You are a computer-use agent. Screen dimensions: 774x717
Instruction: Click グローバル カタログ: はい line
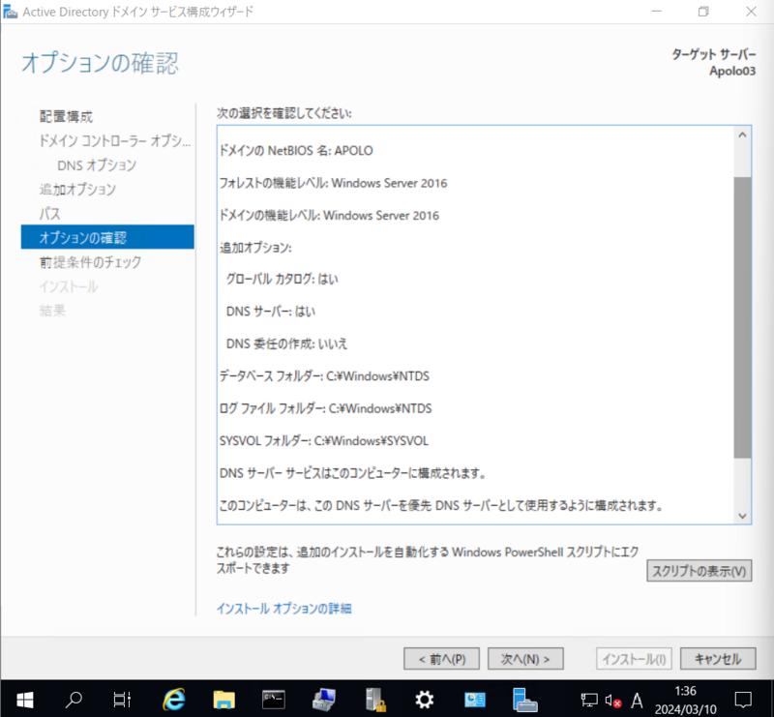pos(282,280)
